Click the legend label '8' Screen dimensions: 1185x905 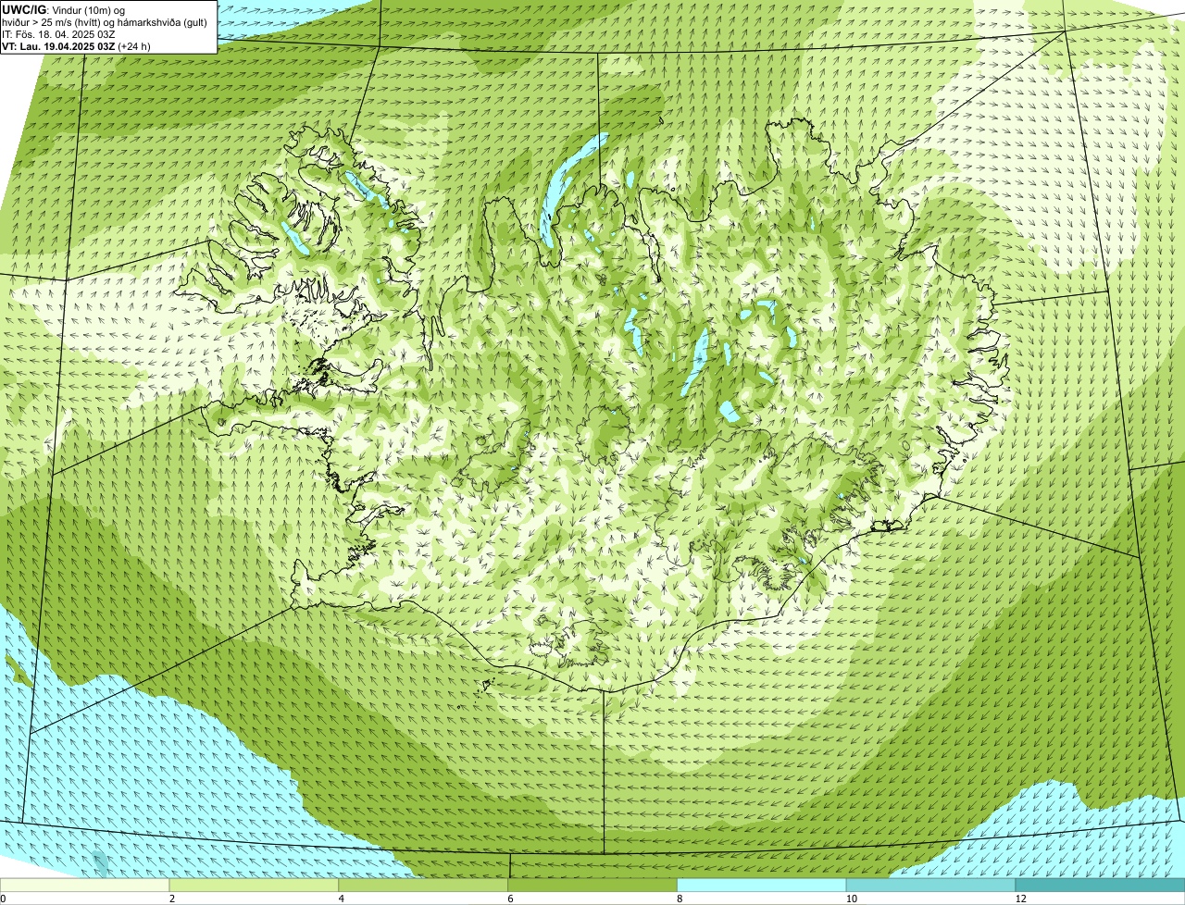tap(680, 899)
